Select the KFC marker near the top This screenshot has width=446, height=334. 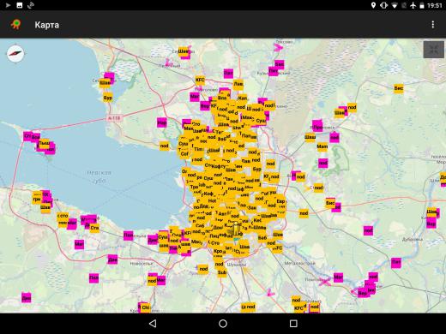click(200, 80)
